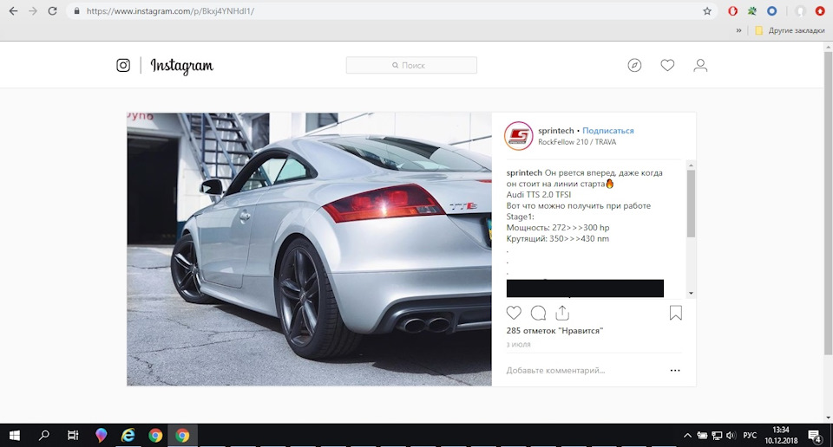Click the browser forward arrow
This screenshot has width=833, height=447.
[33, 11]
